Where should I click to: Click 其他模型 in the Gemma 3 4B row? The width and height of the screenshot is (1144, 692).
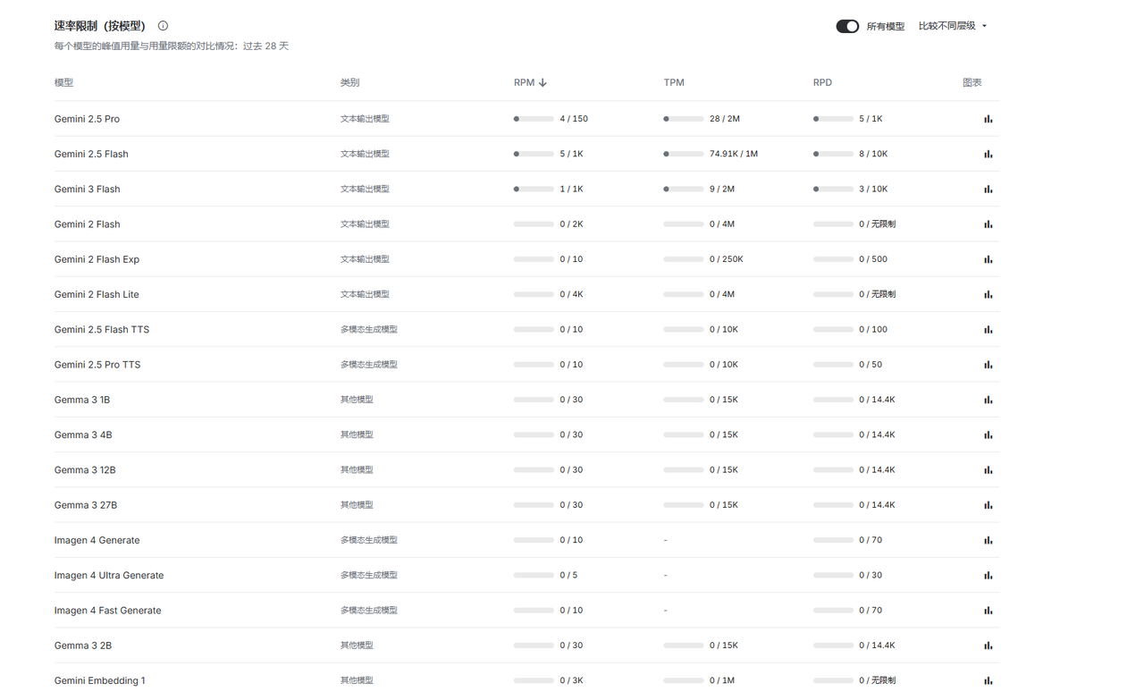(x=357, y=435)
